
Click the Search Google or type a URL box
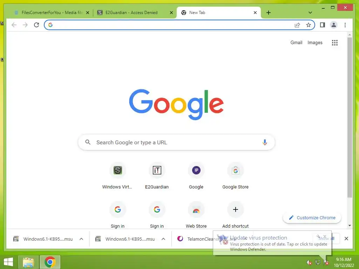click(176, 142)
